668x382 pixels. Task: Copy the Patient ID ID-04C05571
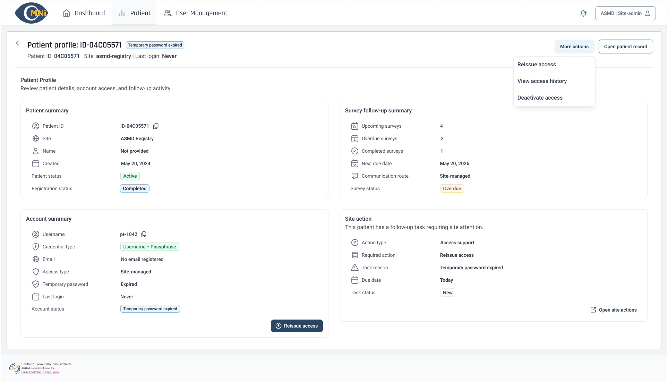[x=156, y=126]
